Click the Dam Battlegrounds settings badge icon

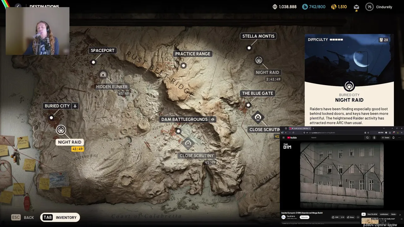point(213,119)
